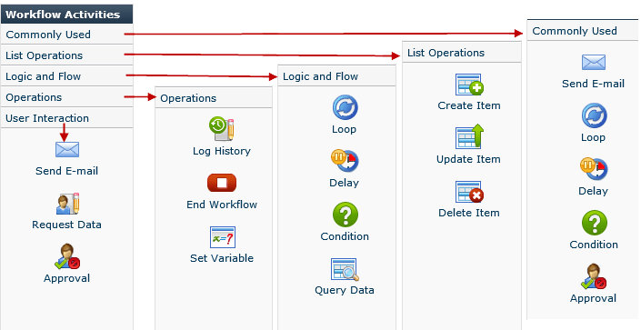Viewport: 641px width, 330px height.
Task: Expand Operations in Workflow Activities list
Action: (66, 97)
